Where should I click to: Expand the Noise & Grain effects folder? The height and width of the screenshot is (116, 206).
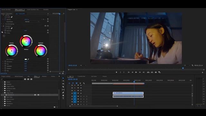point(3,99)
